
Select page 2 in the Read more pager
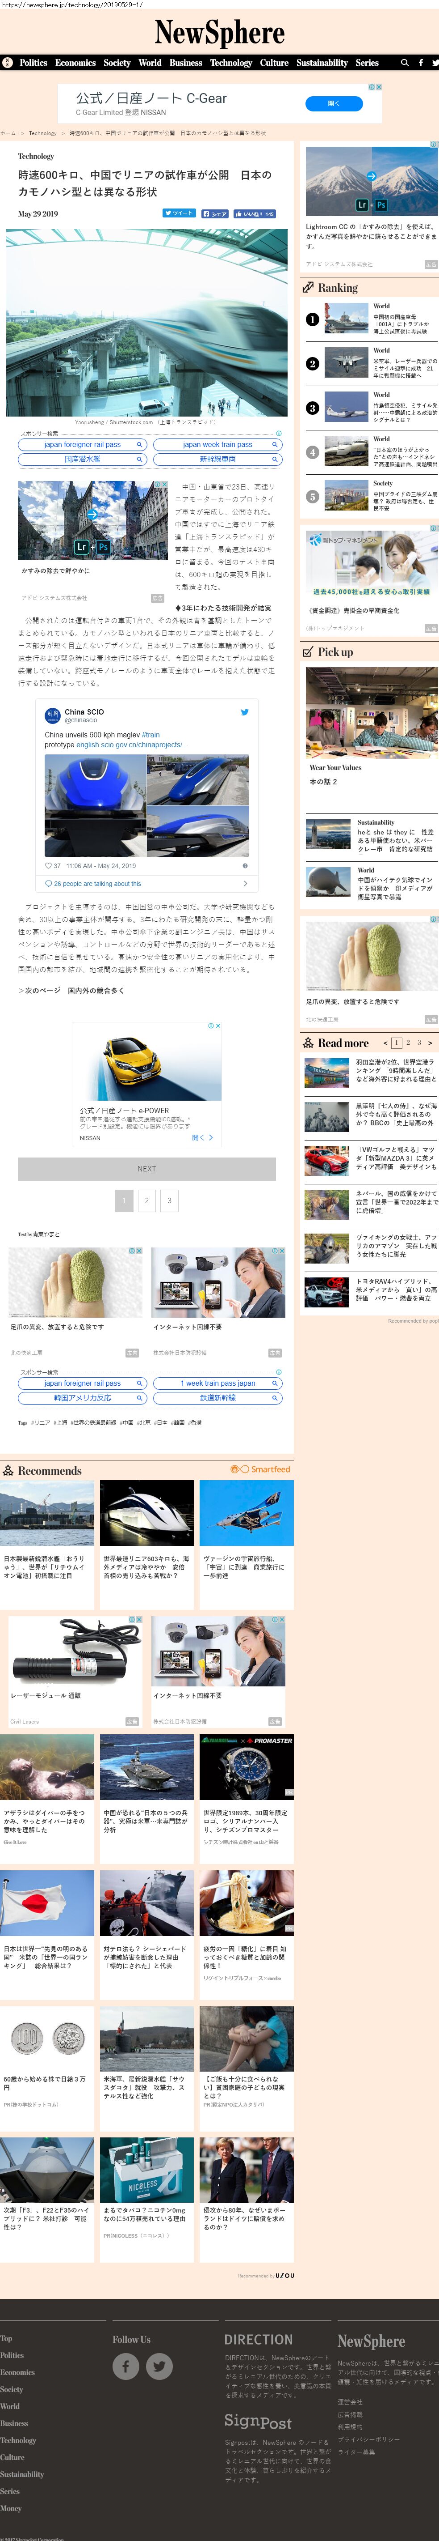pyautogui.click(x=407, y=1042)
